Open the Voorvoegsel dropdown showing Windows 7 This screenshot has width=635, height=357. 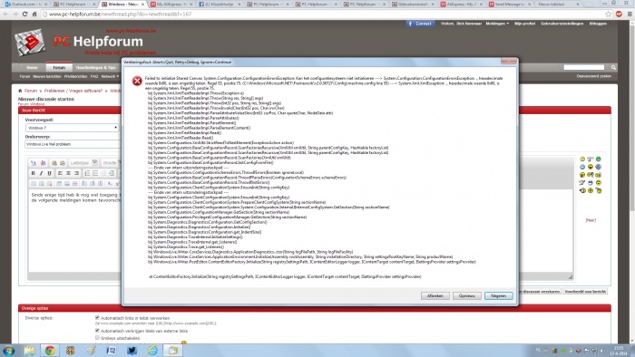(72, 128)
